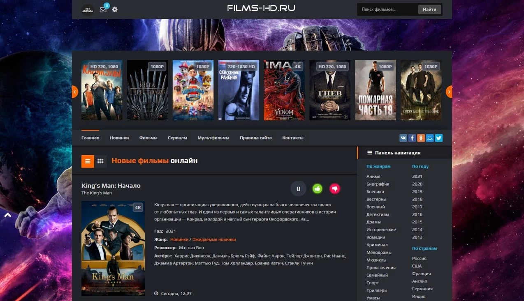Open the Игра престолов poster
524x301 pixels.
147,90
